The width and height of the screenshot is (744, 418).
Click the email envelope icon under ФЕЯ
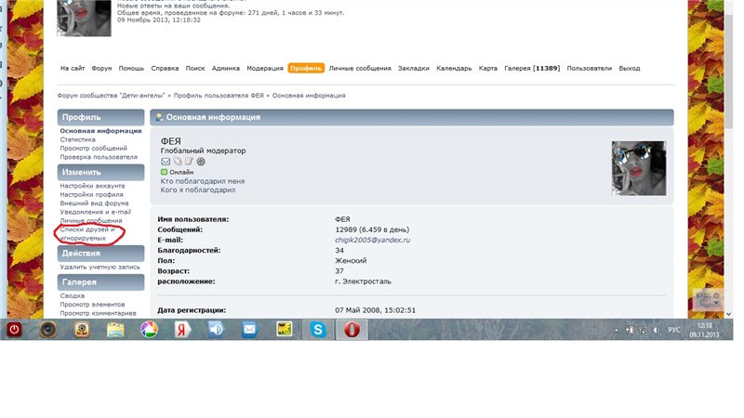point(166,162)
